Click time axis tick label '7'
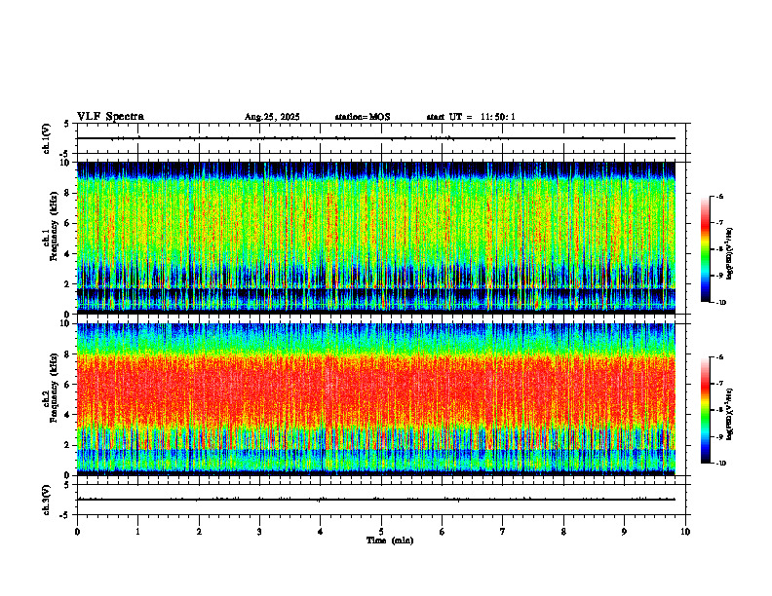This screenshot has height=596, width=772. click(503, 532)
